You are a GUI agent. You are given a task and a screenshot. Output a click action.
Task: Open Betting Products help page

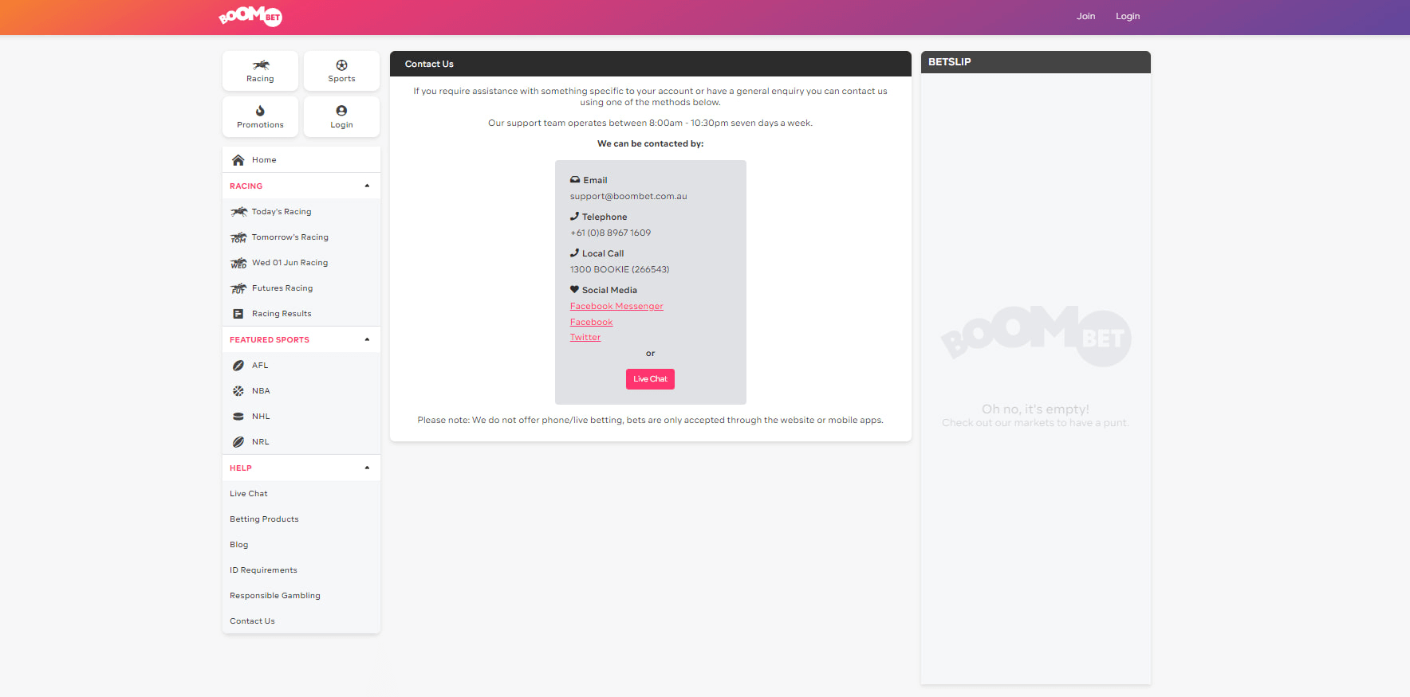pos(301,519)
